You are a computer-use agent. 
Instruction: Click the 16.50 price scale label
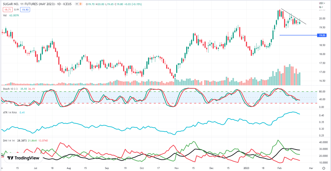(322, 81)
